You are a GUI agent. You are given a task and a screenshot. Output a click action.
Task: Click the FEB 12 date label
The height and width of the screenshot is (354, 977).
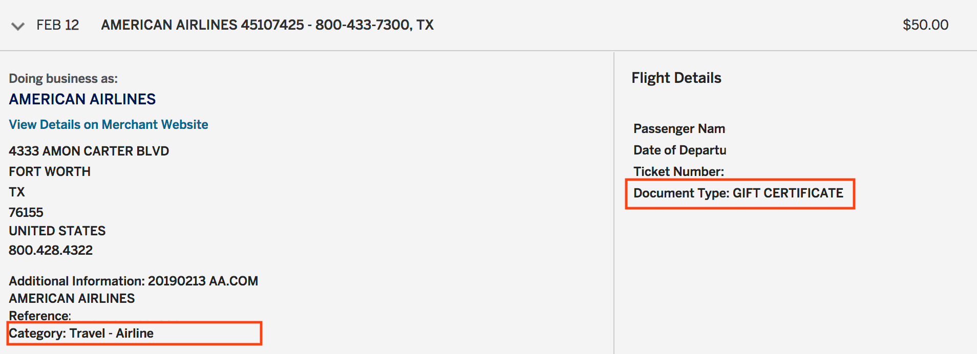coord(57,25)
